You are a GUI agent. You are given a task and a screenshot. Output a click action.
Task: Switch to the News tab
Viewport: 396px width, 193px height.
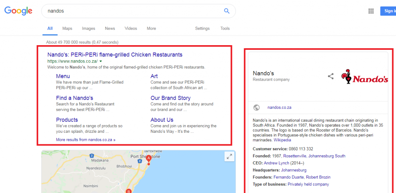click(110, 29)
